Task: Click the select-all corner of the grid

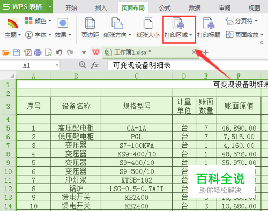Action: [12, 76]
